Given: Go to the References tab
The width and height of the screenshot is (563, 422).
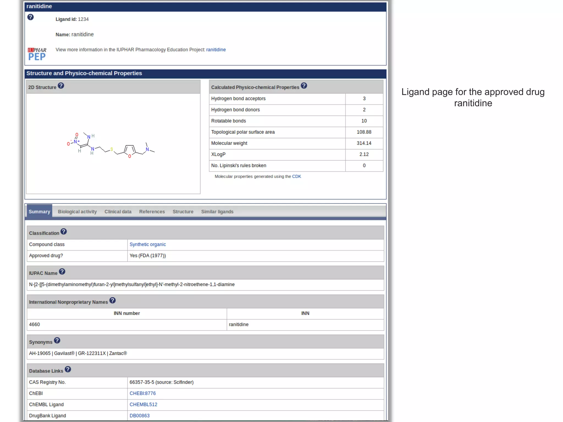Looking at the screenshot, I should [152, 212].
